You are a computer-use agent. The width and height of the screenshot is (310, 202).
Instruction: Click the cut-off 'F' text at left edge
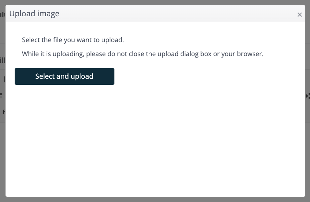coord(4,112)
